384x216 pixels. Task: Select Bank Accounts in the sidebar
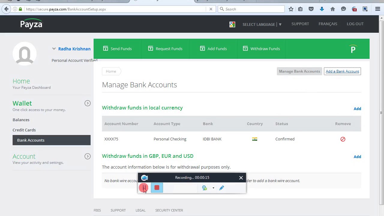[x=52, y=140]
